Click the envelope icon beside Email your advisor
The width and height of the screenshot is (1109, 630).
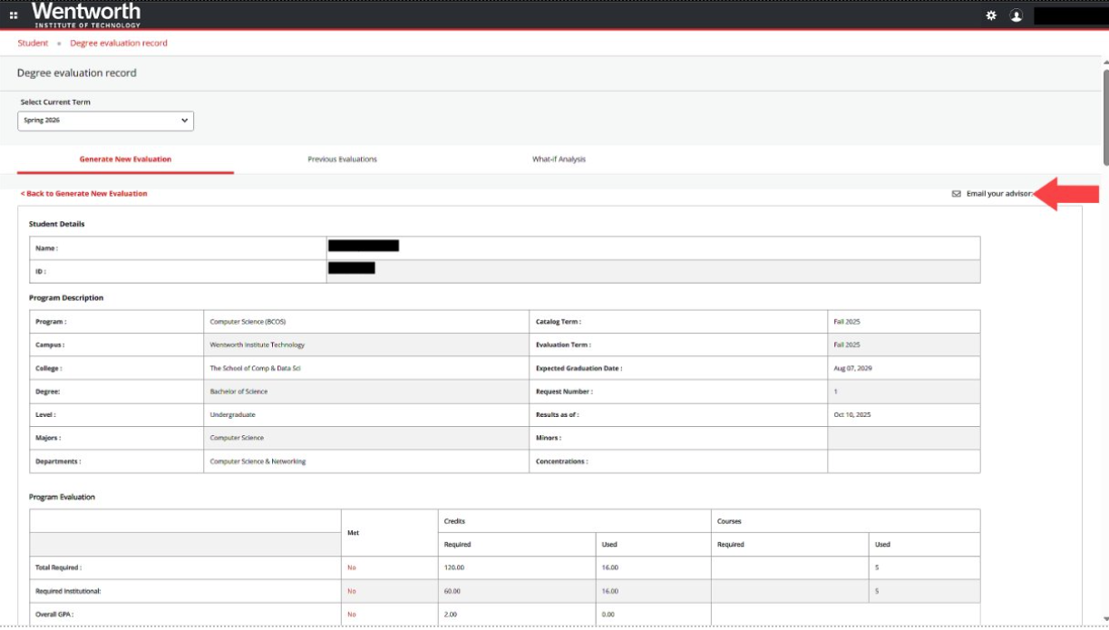(x=956, y=194)
